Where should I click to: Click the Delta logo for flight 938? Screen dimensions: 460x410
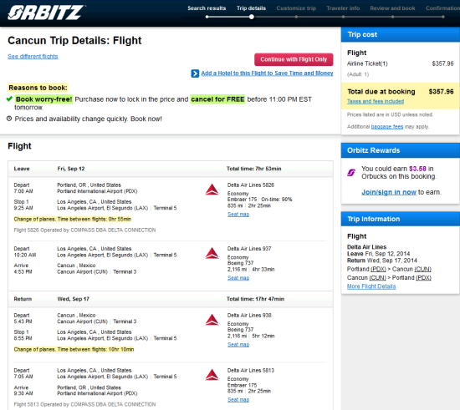[x=212, y=320]
